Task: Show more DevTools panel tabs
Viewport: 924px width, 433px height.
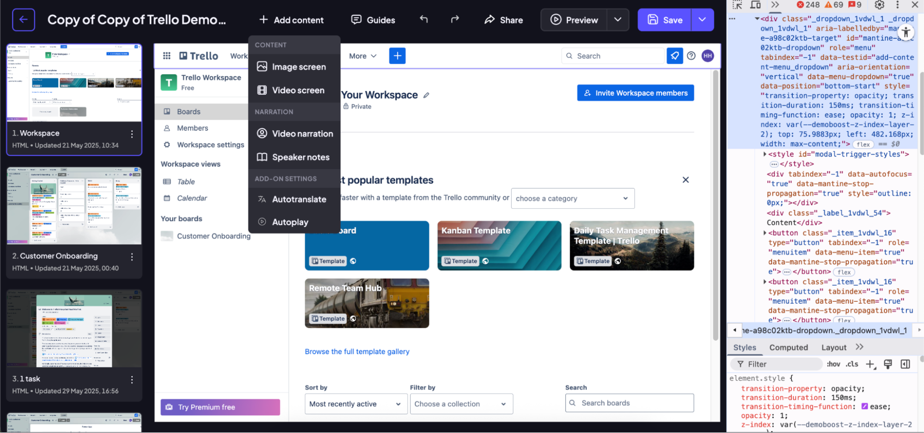Action: [x=775, y=5]
